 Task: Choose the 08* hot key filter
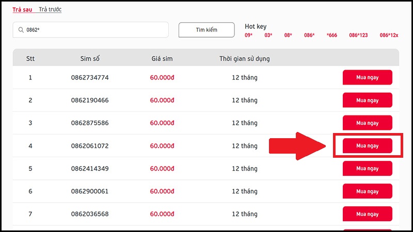(x=288, y=35)
